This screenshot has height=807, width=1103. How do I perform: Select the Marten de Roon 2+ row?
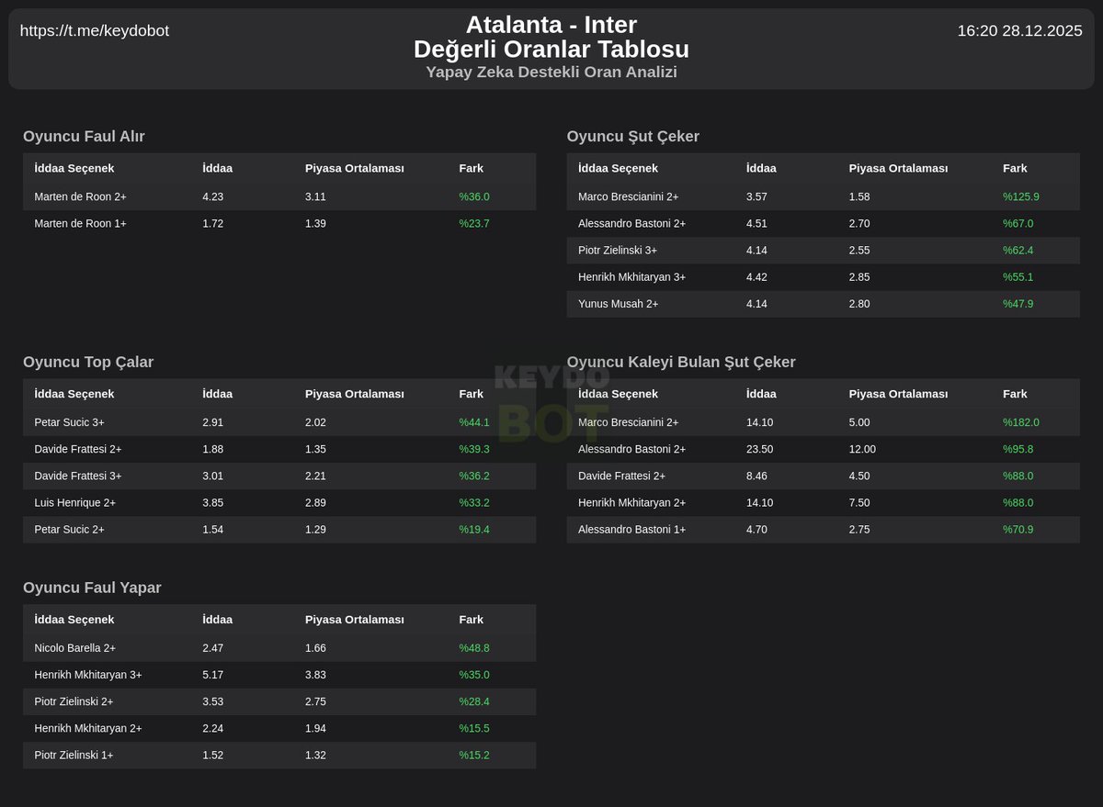point(279,196)
